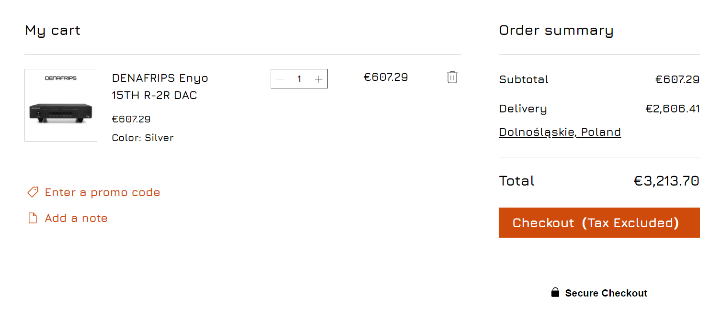The image size is (710, 319).
Task: Open the DENAFRIPS Enyo product thumbnail
Action: [x=61, y=105]
